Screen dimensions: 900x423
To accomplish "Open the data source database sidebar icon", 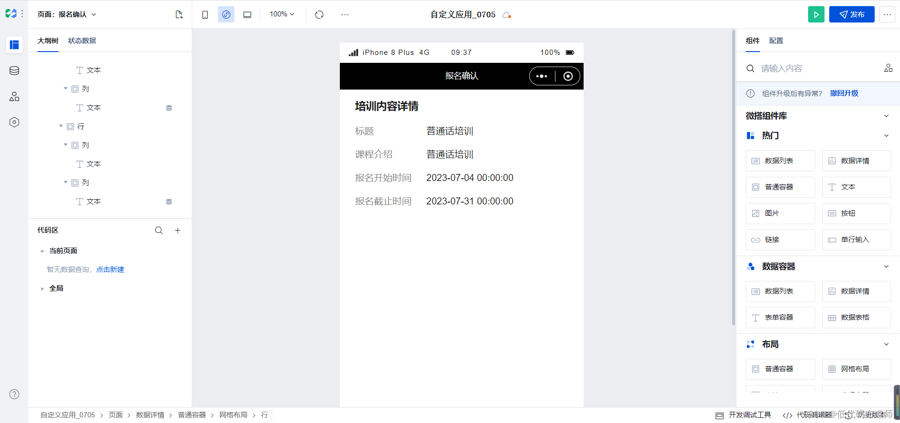I will click(x=14, y=71).
